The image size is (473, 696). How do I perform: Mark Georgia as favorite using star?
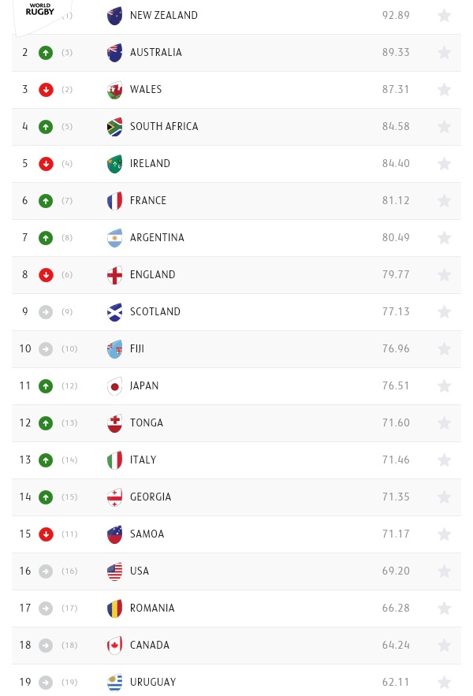click(444, 497)
